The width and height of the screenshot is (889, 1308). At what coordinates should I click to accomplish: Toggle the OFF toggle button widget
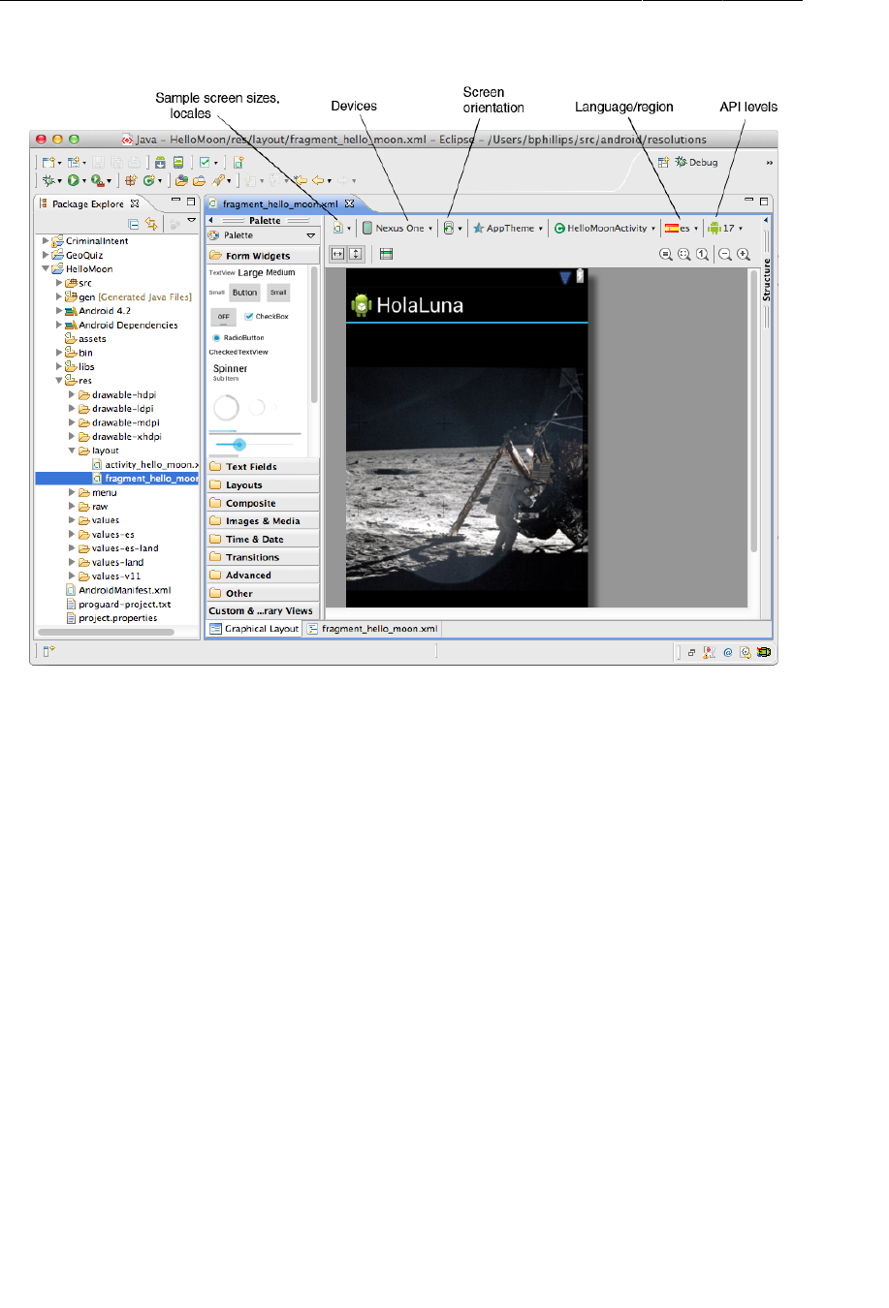[x=223, y=317]
